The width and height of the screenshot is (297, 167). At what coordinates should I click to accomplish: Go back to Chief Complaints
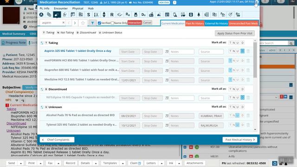(57, 140)
